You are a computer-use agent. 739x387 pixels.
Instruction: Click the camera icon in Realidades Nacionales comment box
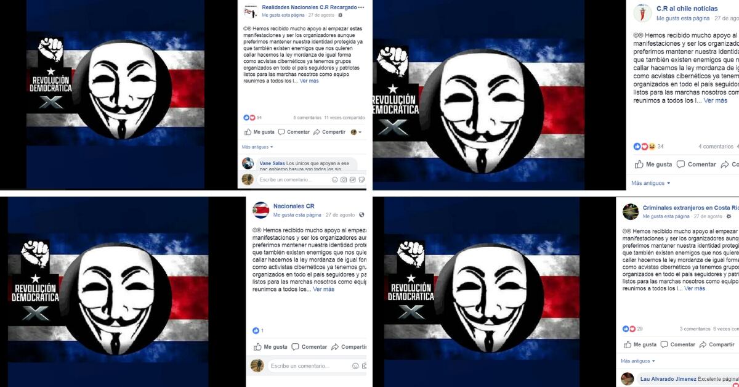click(x=344, y=180)
